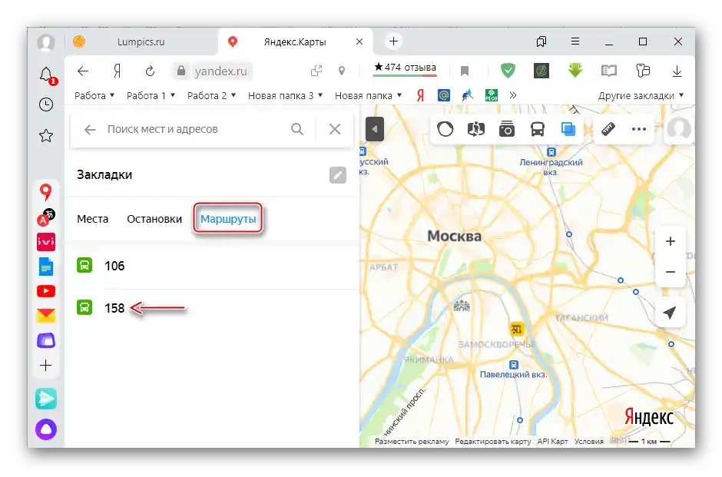Open mail envelope in sidebar
This screenshot has height=477, width=722.
[46, 316]
